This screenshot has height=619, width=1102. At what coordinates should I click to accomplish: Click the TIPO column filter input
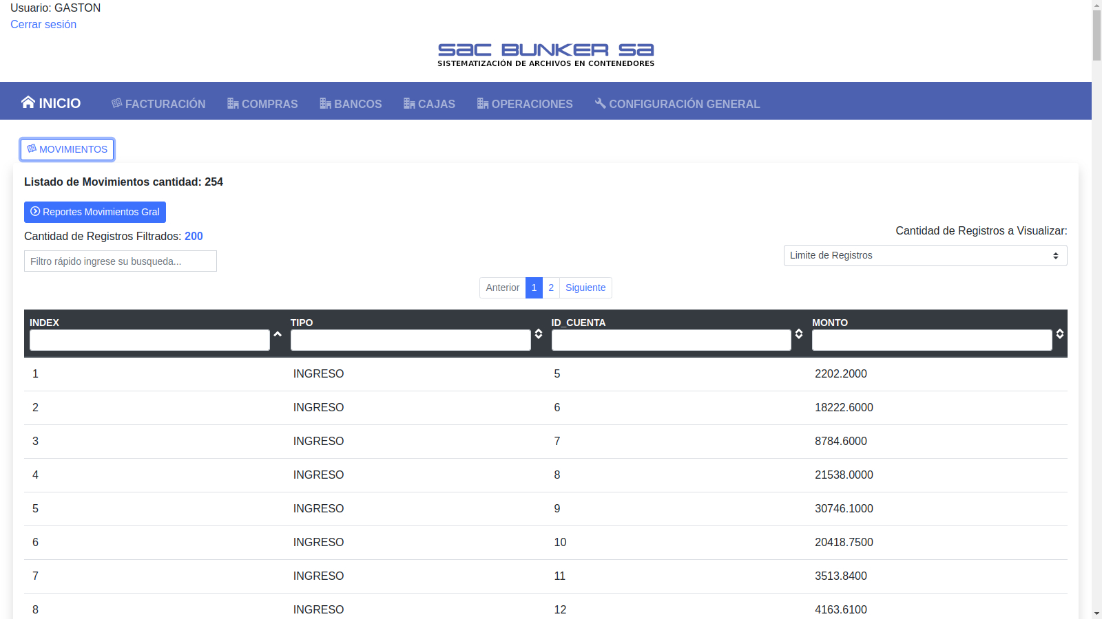[410, 340]
